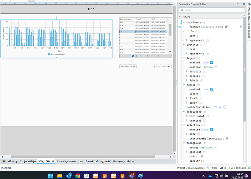Click the OneDrive cloud tray icon
The width and height of the screenshot is (251, 179).
click(210, 176)
